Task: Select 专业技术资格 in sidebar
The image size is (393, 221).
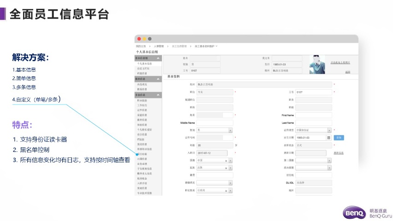Action: click(x=144, y=193)
